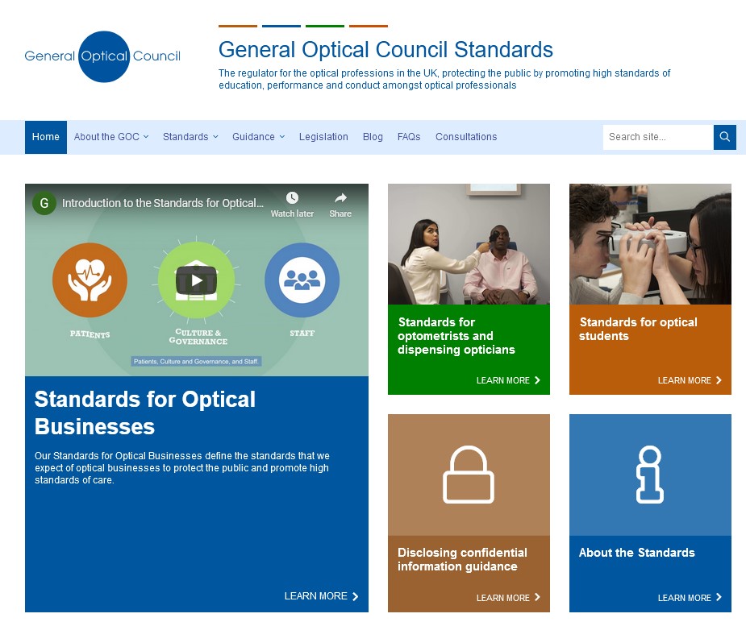The height and width of the screenshot is (622, 746).
Task: Click inside the Search site field
Action: click(x=657, y=137)
